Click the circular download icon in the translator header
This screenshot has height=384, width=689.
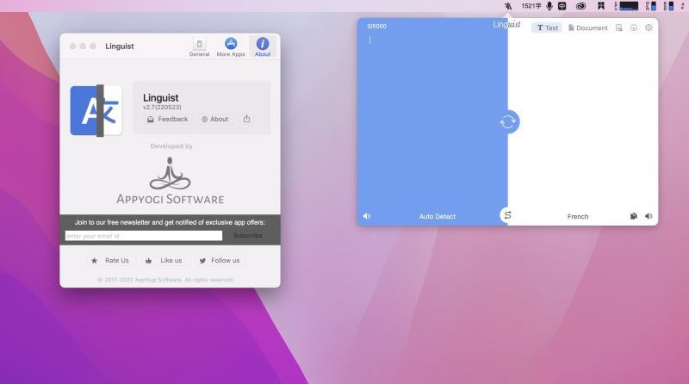634,28
